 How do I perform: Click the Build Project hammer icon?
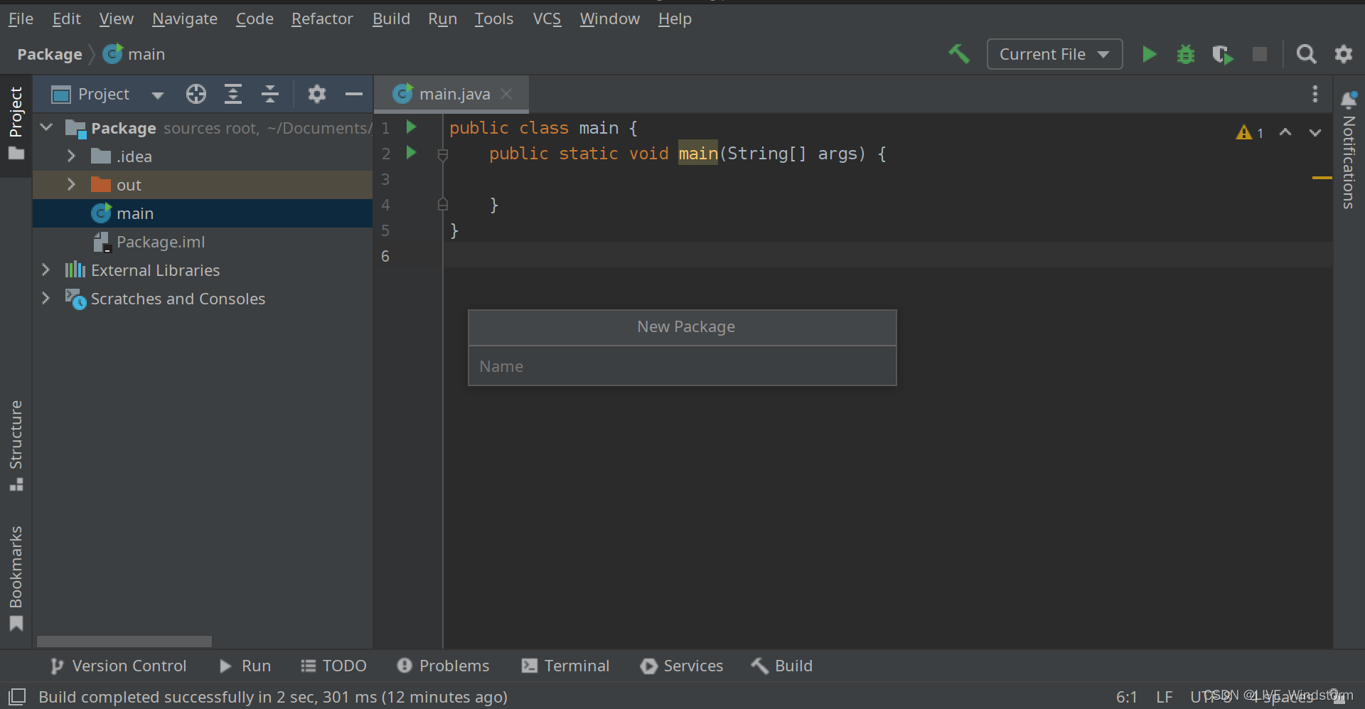click(959, 54)
